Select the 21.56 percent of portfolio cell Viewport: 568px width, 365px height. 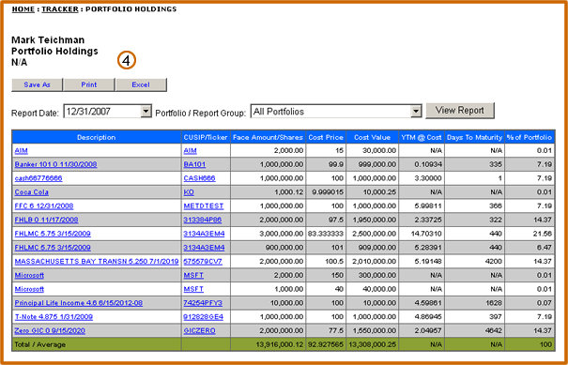click(x=530, y=234)
